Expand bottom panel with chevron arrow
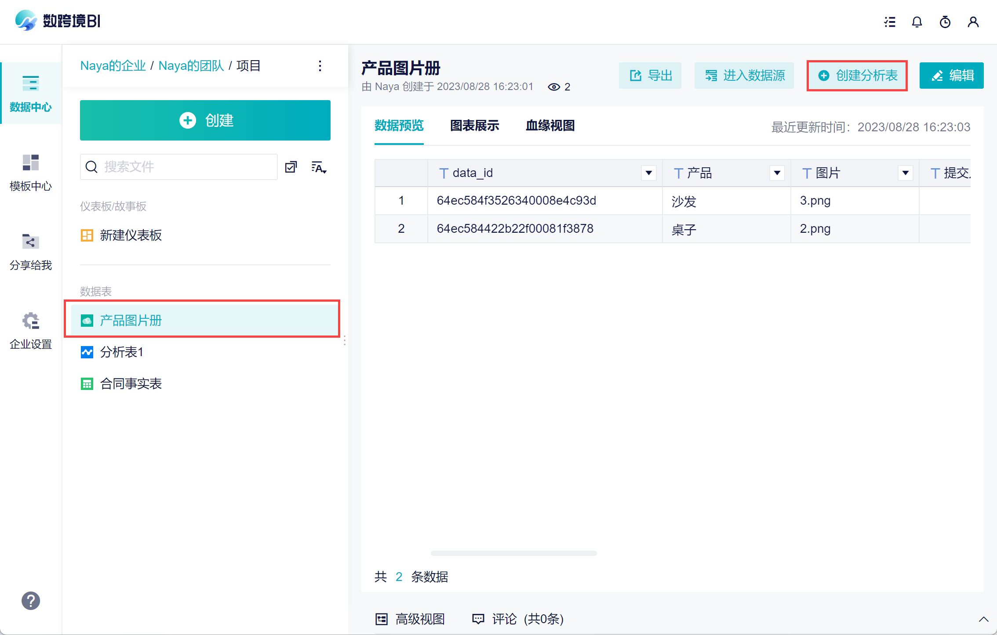997x635 pixels. click(983, 619)
